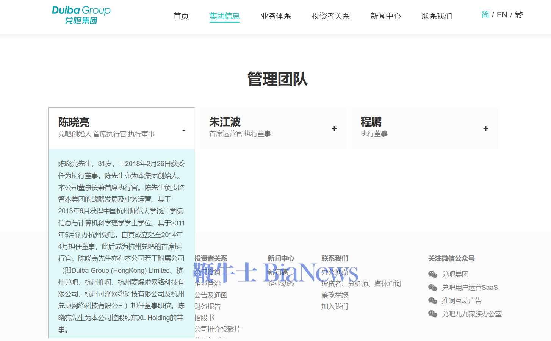Open the 业务体系 menu
The width and height of the screenshot is (551, 341).
click(276, 16)
